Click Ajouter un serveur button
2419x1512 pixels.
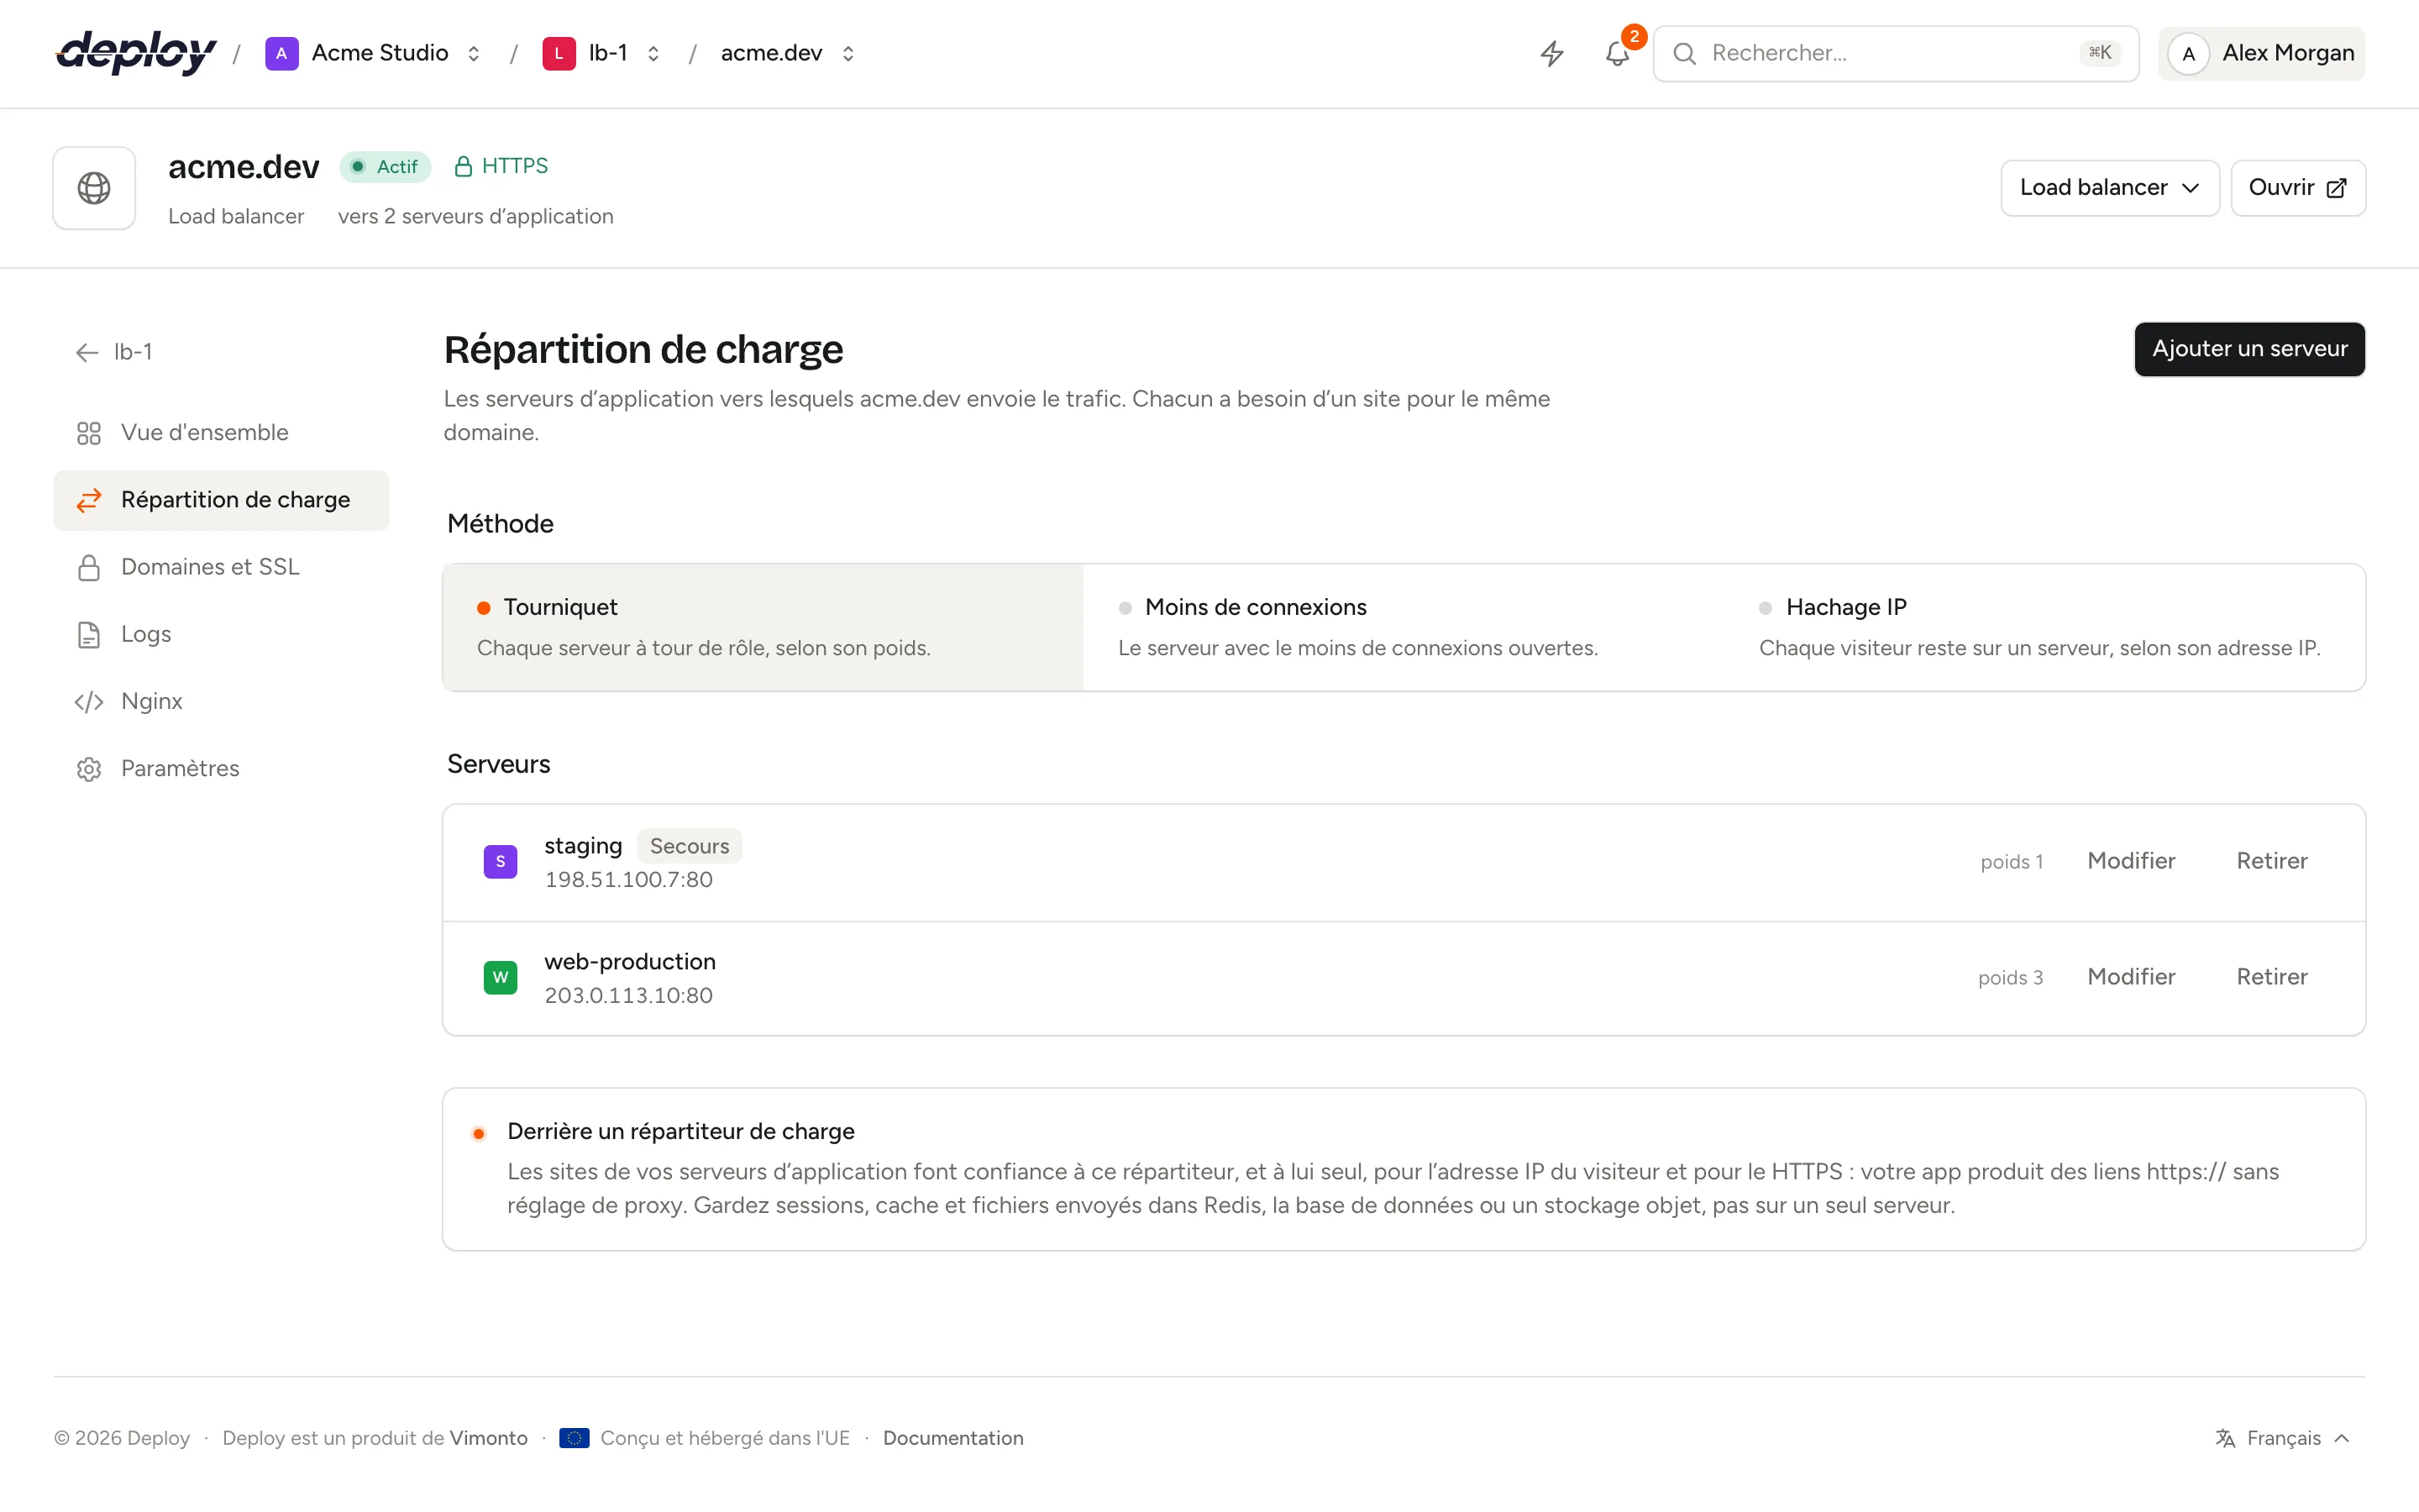click(x=2249, y=349)
